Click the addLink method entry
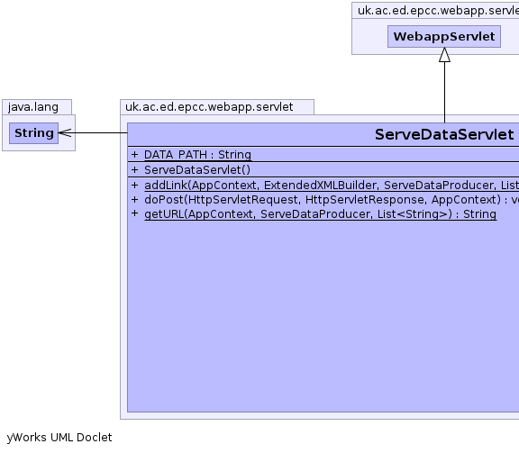This screenshot has height=453, width=519. point(332,185)
